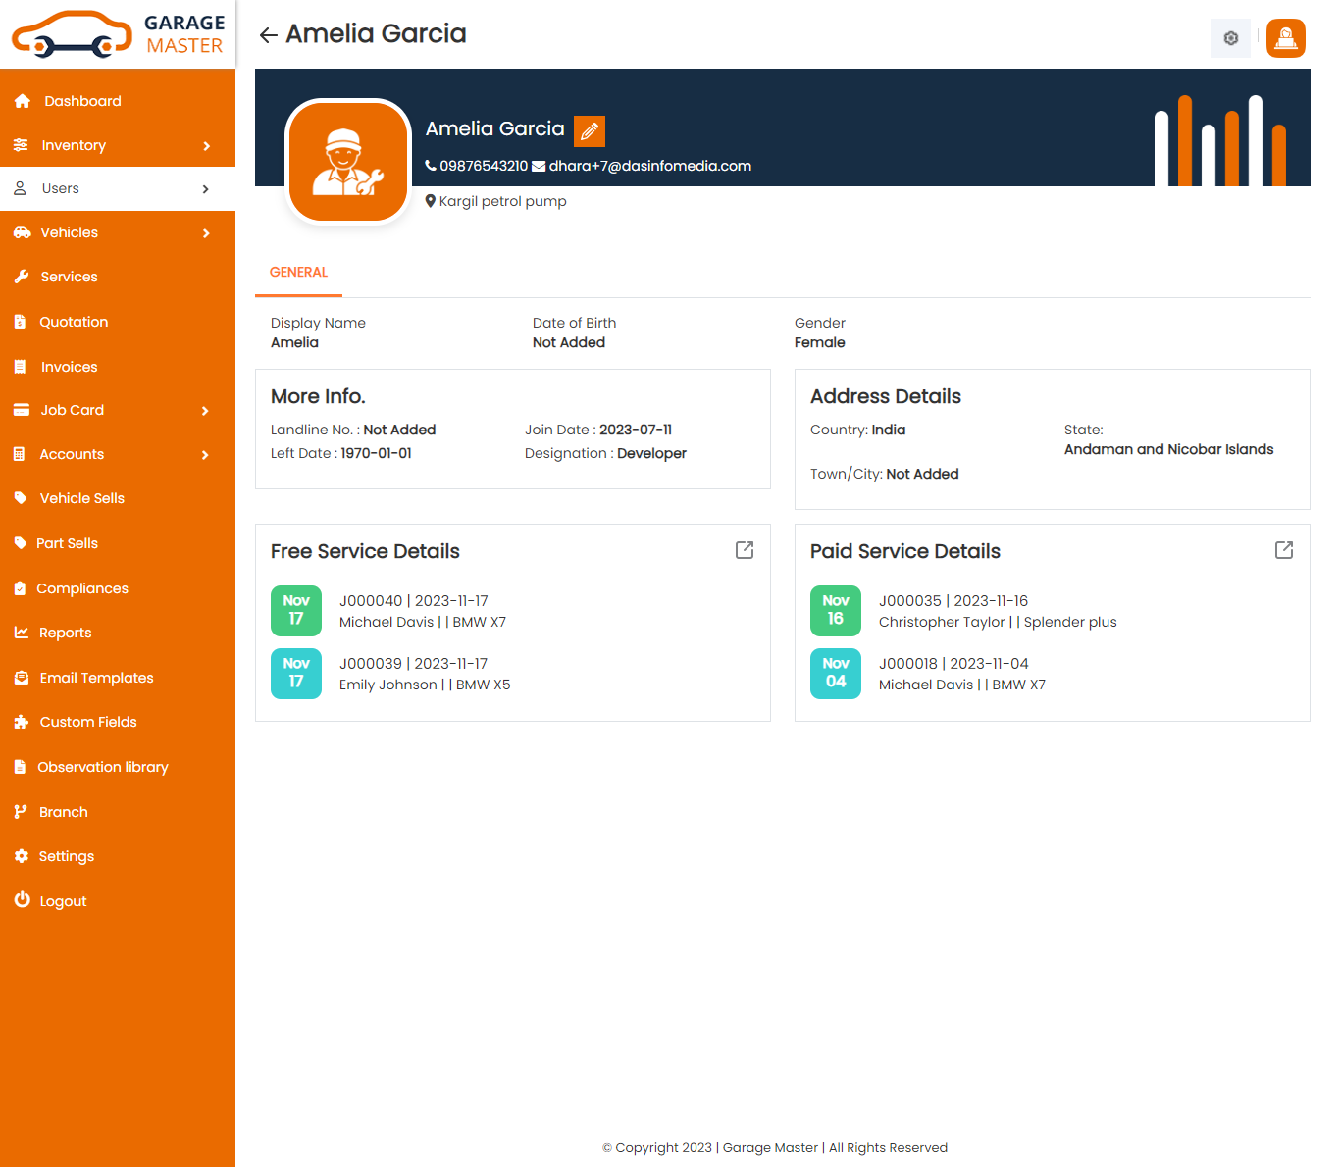
Task: Expand the Job Card submenu arrow
Action: point(205,411)
